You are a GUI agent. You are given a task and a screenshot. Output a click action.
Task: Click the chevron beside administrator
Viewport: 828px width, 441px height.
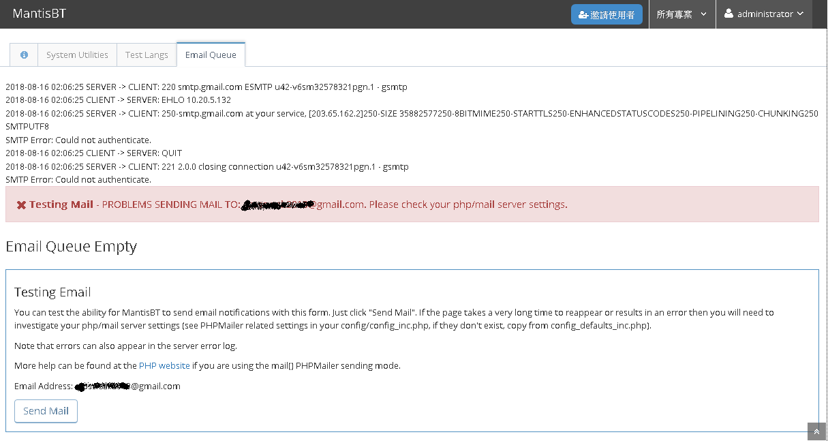(800, 14)
